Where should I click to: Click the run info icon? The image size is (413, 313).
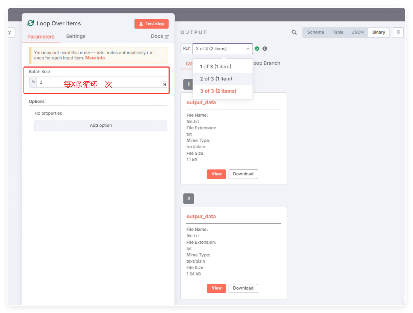(265, 49)
